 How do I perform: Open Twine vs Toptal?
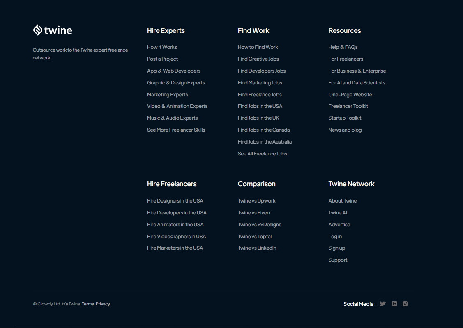tap(255, 236)
